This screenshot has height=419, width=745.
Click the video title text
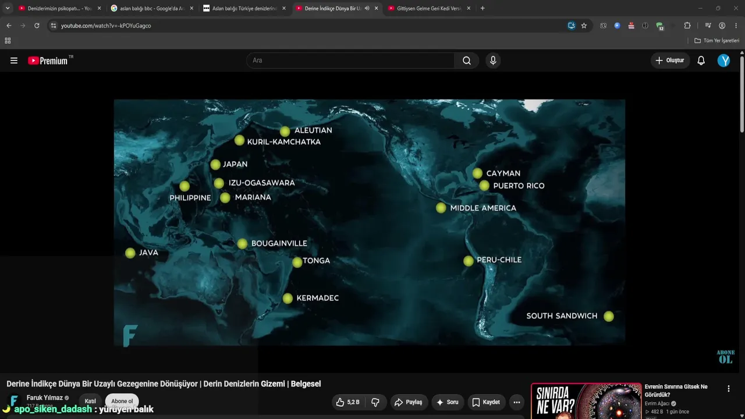tap(164, 384)
